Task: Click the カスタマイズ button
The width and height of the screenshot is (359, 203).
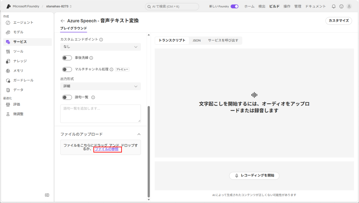Action: 339,21
